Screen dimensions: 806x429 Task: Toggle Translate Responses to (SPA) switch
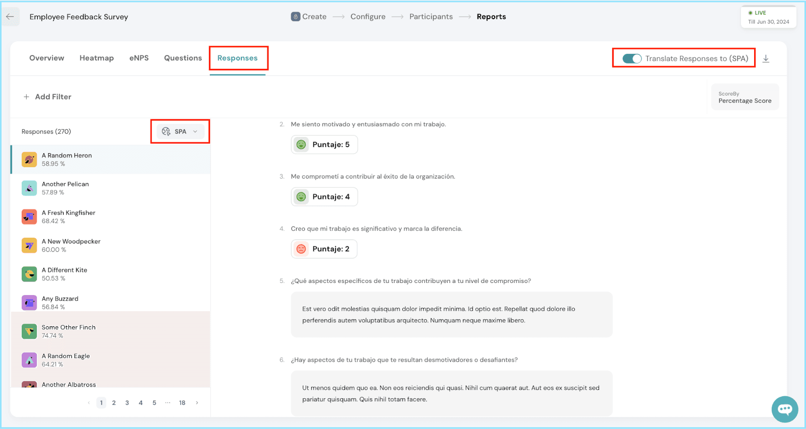pos(632,58)
